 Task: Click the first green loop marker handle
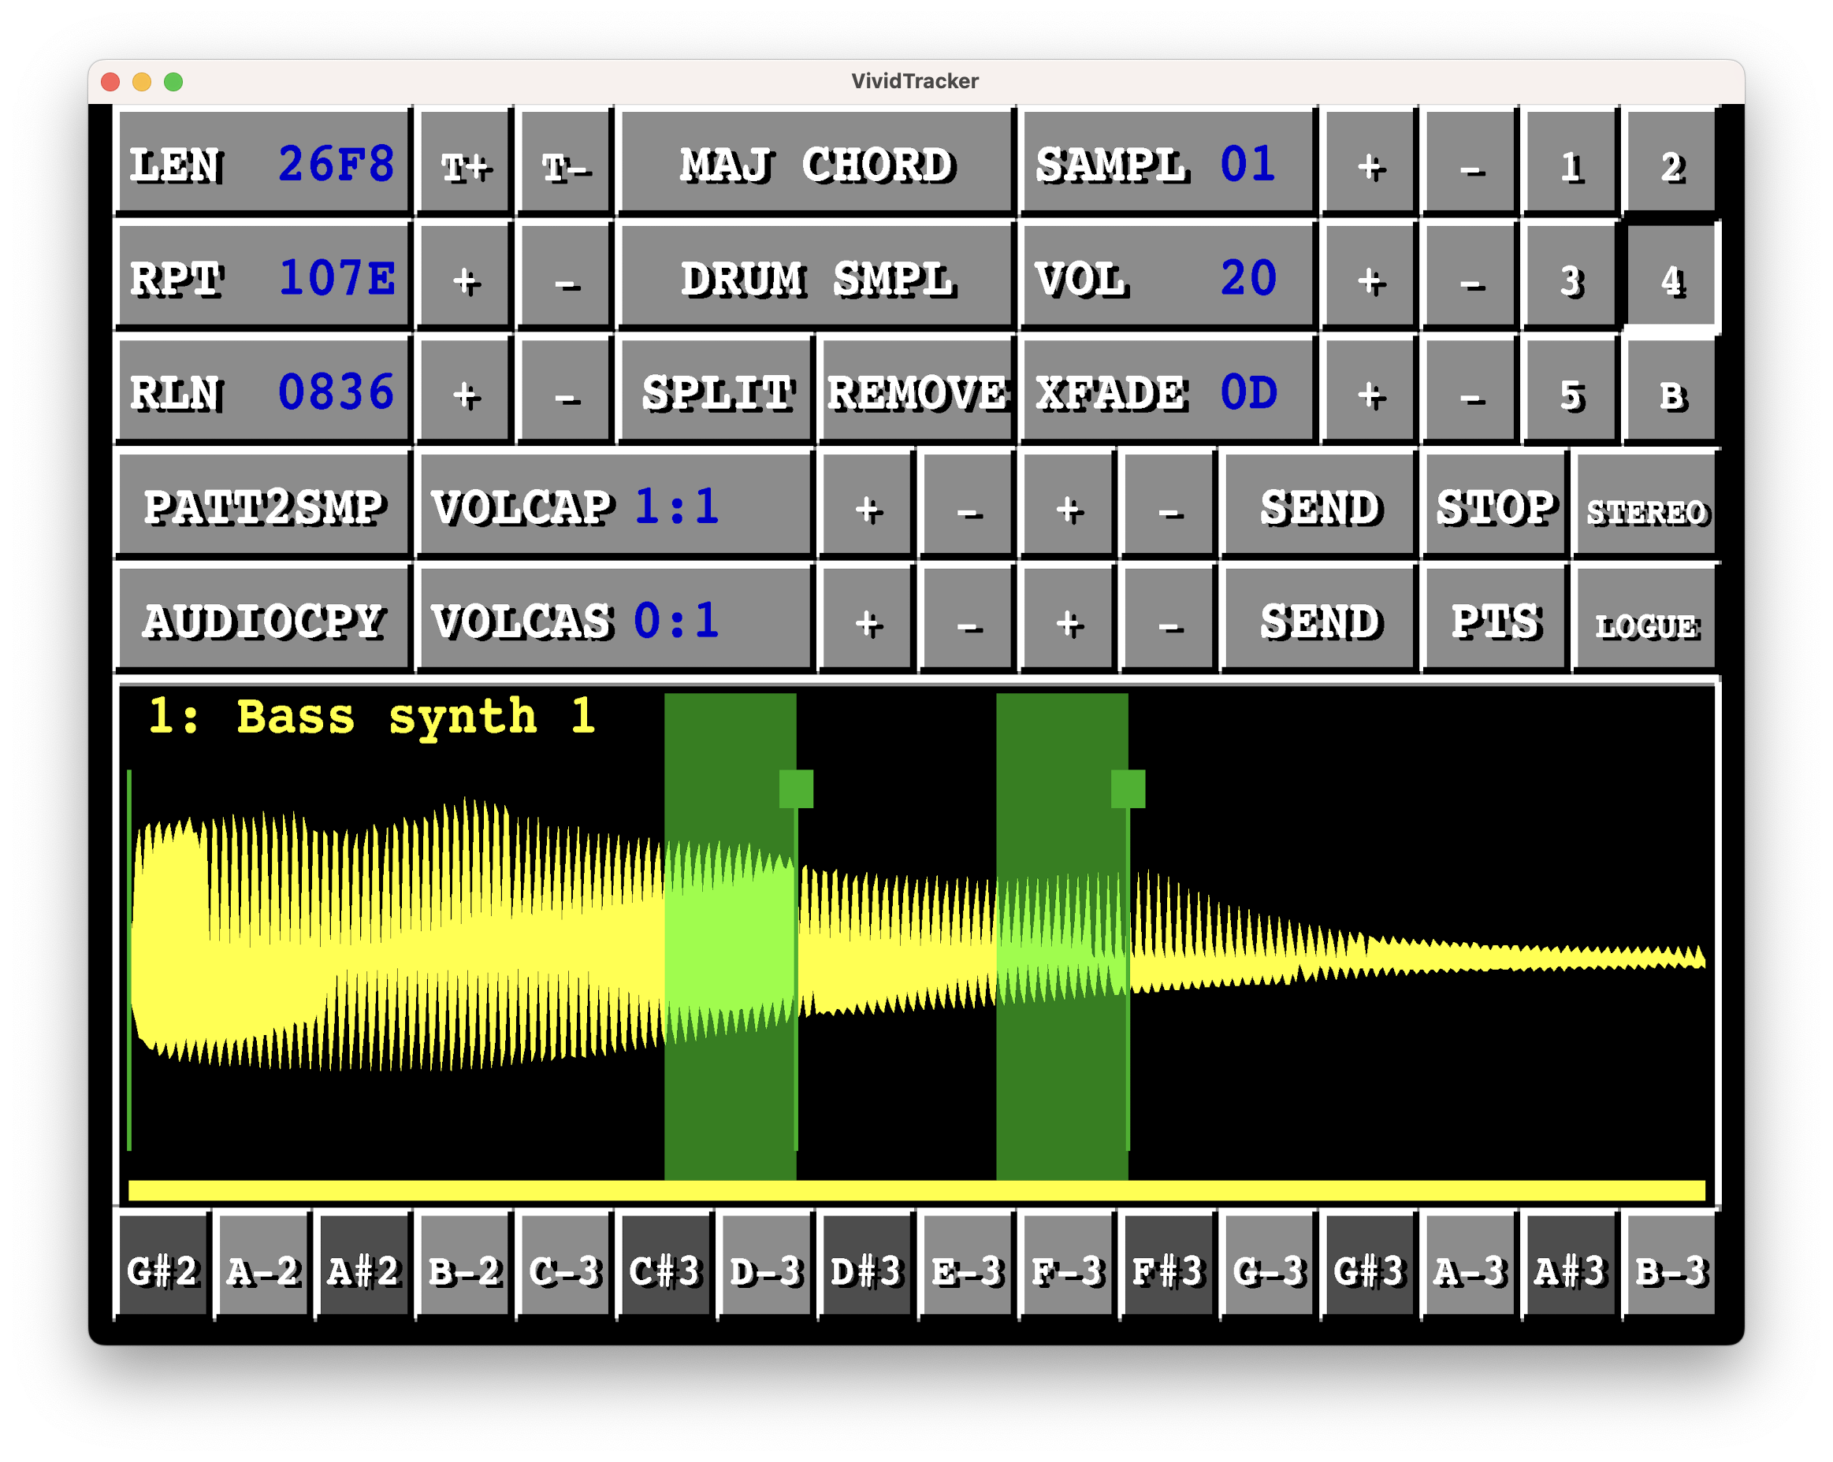[796, 789]
